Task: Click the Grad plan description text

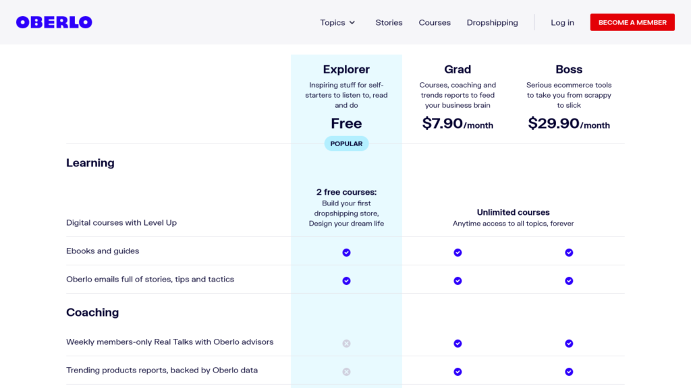Action: (458, 95)
